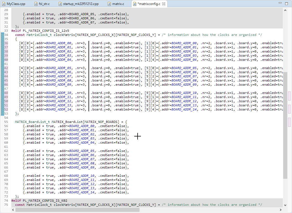Jump to the topmost overview ruler marker
Viewport: 292px width, 213px height.
tap(289, 96)
